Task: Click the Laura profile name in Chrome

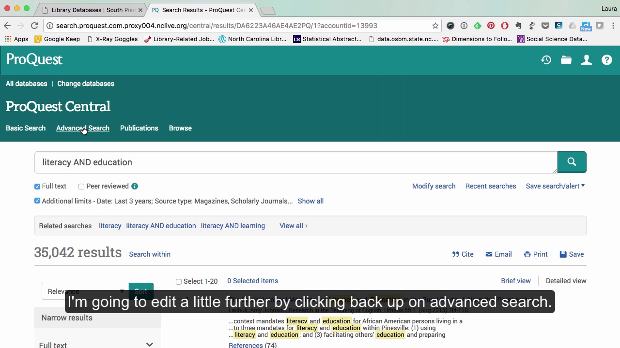Action: pos(609,9)
